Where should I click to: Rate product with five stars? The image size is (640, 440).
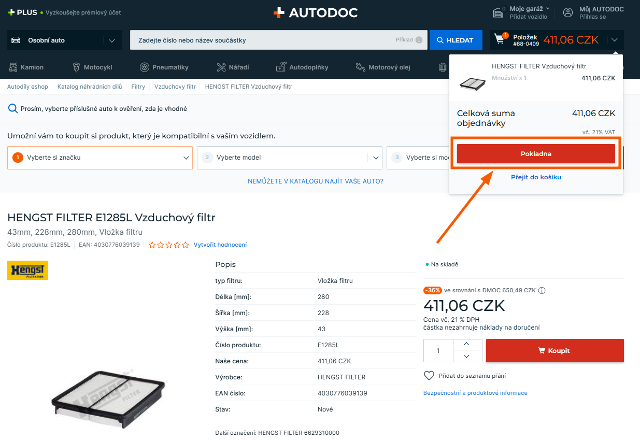(186, 245)
